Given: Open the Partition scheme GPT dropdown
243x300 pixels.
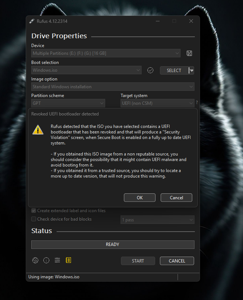Looking at the screenshot, I should point(68,103).
